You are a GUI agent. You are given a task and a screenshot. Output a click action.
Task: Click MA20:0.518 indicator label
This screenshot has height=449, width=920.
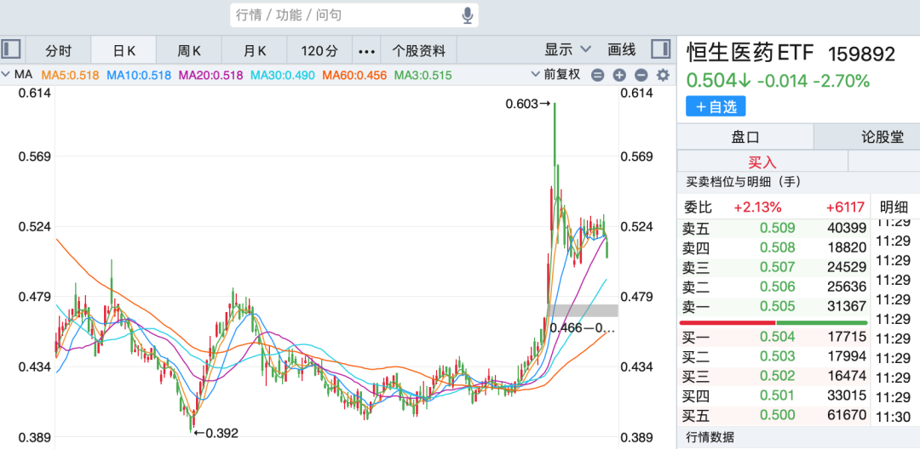[x=210, y=75]
